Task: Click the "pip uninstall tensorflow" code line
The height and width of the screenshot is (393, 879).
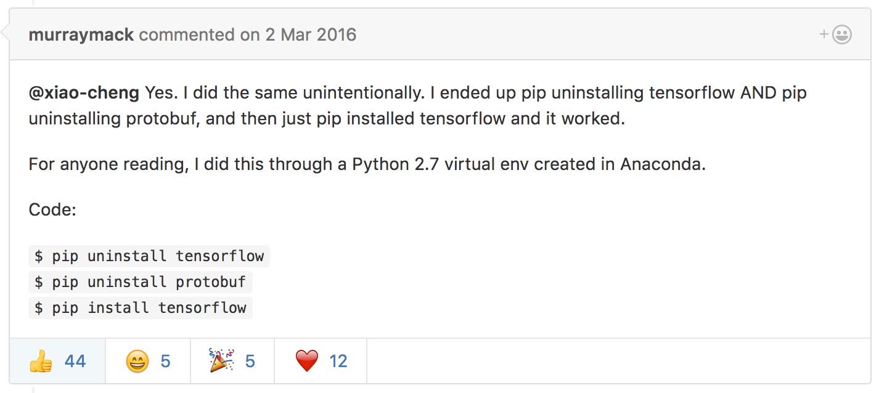Action: click(149, 256)
